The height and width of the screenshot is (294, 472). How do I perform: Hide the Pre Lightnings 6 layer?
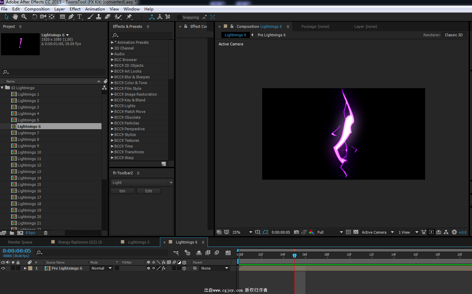tap(3, 268)
